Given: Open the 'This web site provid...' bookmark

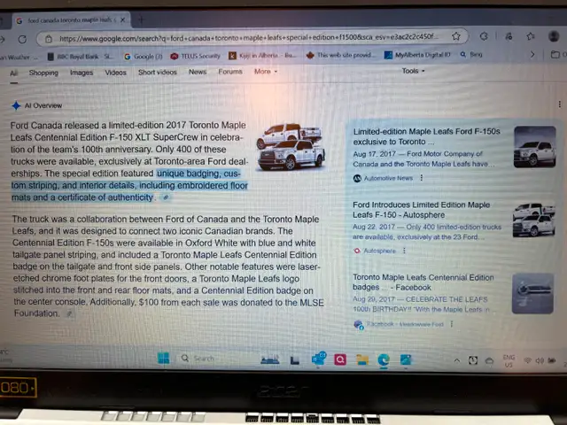Looking at the screenshot, I should 340,55.
